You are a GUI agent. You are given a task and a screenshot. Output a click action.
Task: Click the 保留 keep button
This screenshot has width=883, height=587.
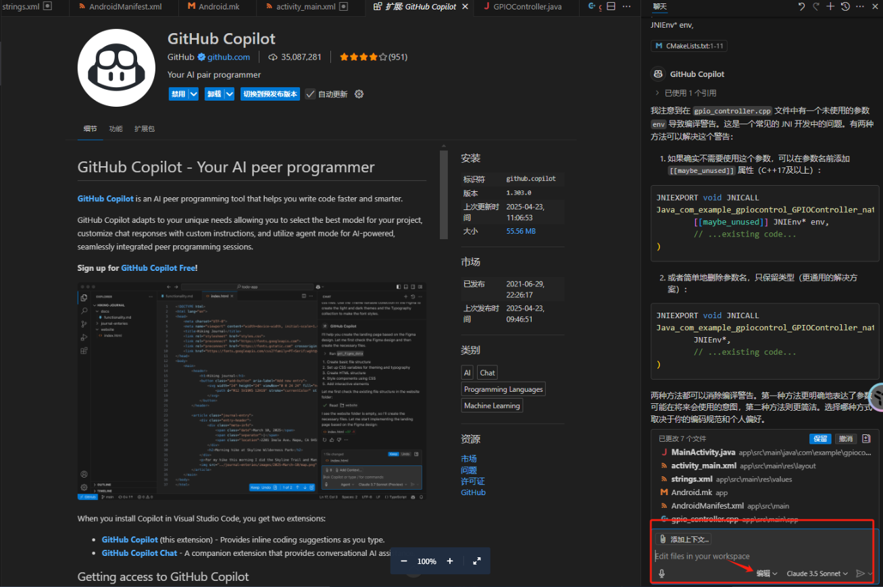point(820,438)
